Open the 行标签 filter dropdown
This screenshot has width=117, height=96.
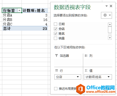click(x=20, y=10)
